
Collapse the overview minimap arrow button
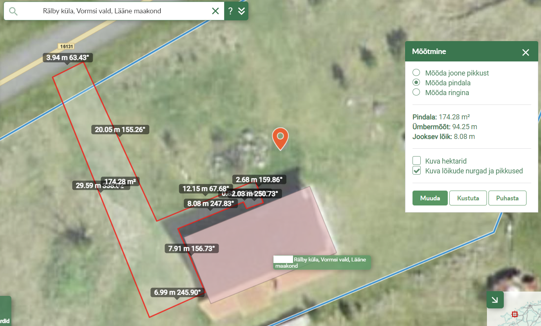point(495,300)
